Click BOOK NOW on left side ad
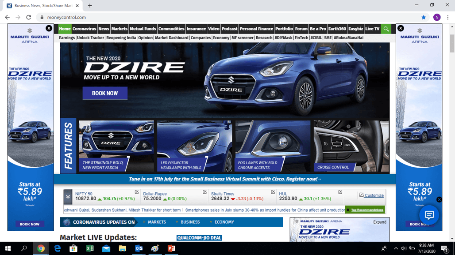The width and height of the screenshot is (455, 255). point(29,224)
